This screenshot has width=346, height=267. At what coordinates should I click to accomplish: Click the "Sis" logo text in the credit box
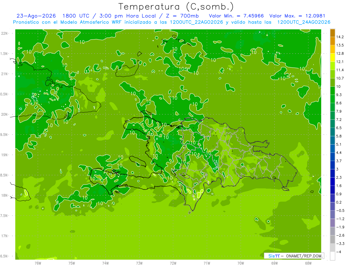[272, 256]
